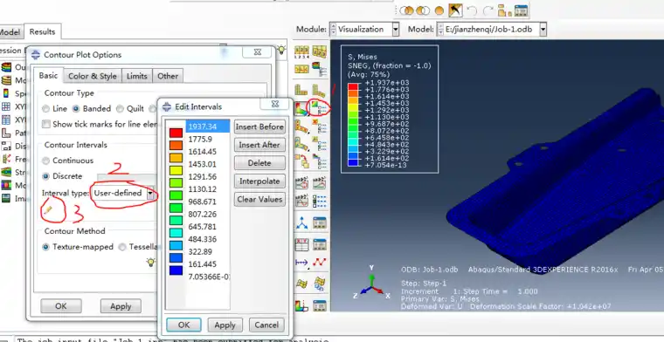Switch to Limits tab
The width and height of the screenshot is (664, 342).
pos(137,76)
